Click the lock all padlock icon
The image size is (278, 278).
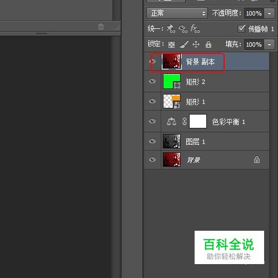pyautogui.click(x=209, y=44)
